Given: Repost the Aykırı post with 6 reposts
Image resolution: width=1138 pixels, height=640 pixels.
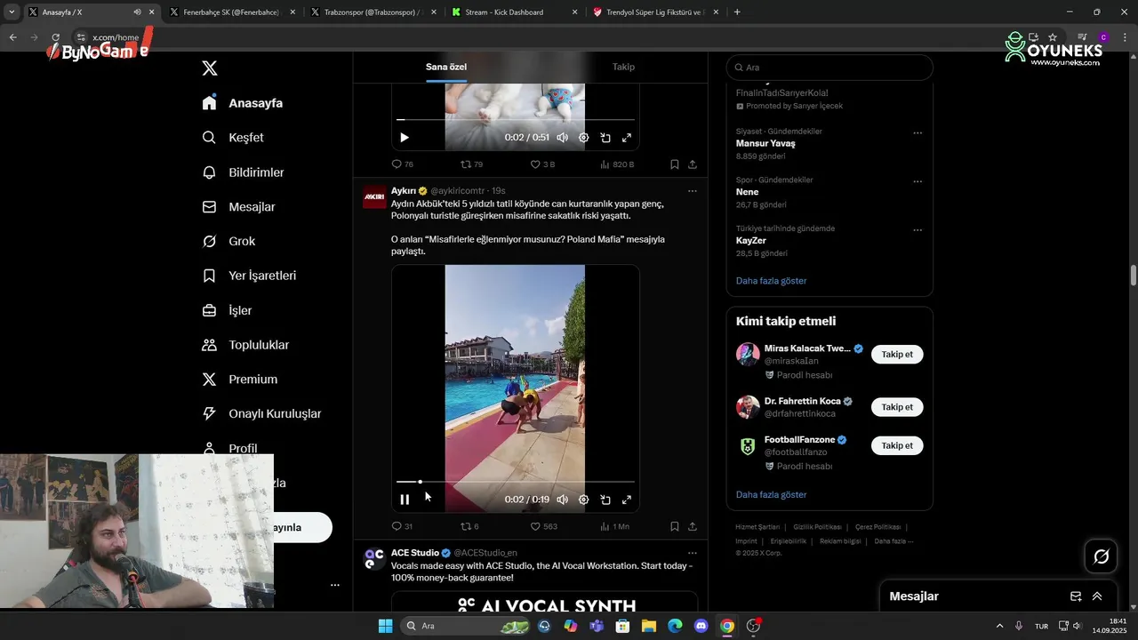Looking at the screenshot, I should 469,526.
